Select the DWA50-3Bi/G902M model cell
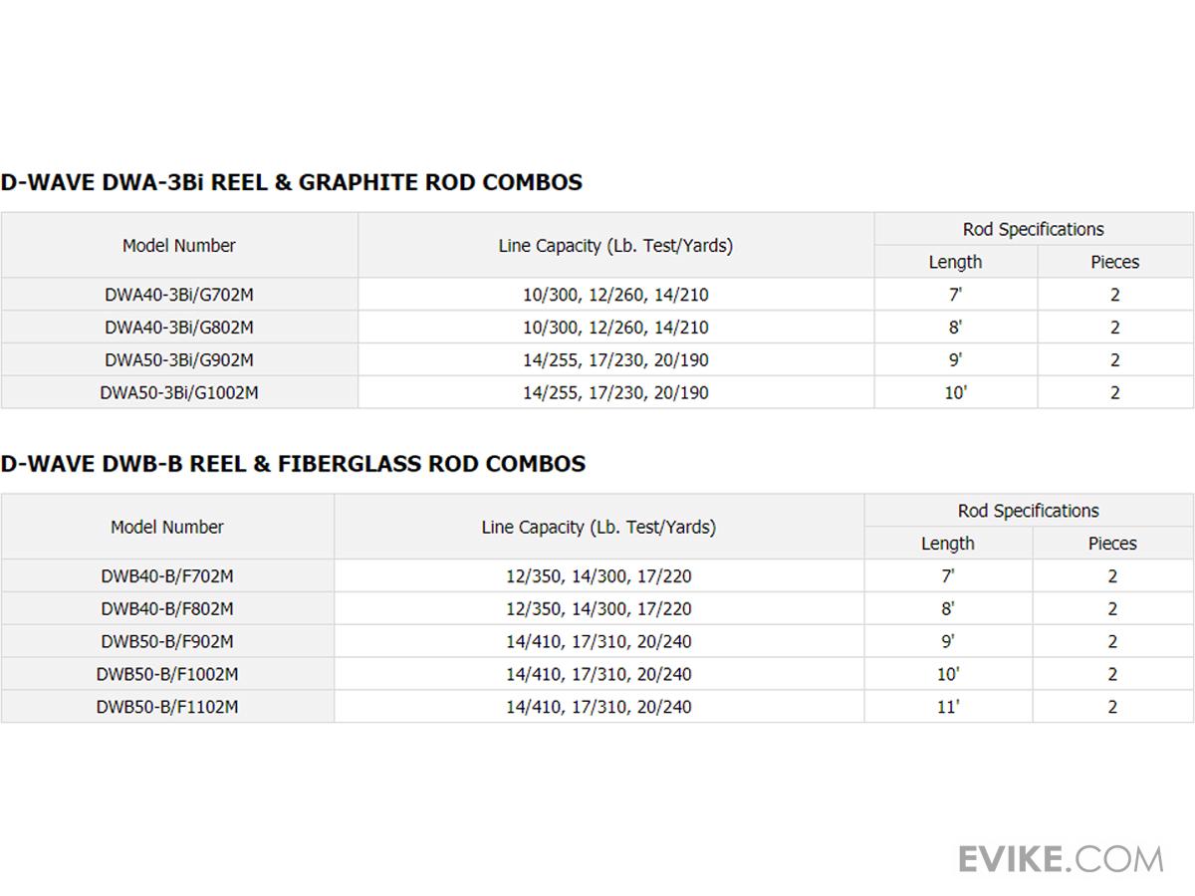The width and height of the screenshot is (1195, 896). (x=179, y=360)
